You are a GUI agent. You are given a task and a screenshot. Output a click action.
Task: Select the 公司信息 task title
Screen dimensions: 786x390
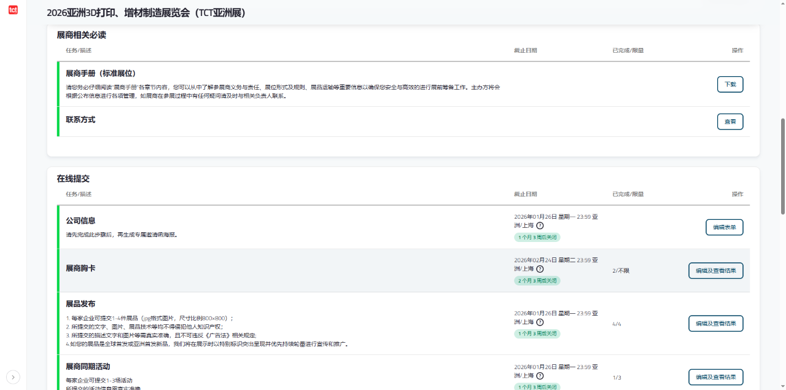80,220
